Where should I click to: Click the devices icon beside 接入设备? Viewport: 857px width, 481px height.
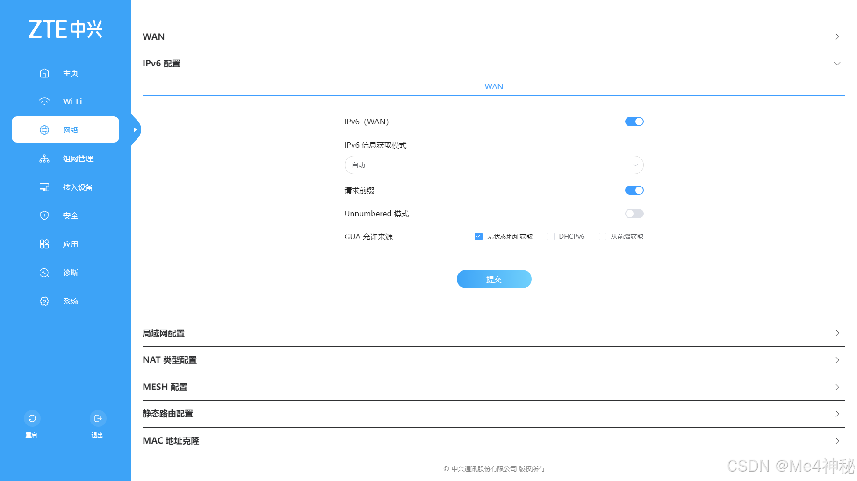point(44,187)
